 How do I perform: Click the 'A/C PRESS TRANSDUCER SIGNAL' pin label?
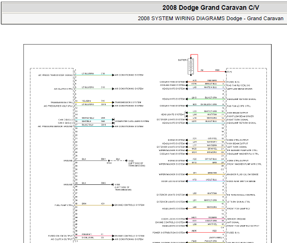click(55, 75)
